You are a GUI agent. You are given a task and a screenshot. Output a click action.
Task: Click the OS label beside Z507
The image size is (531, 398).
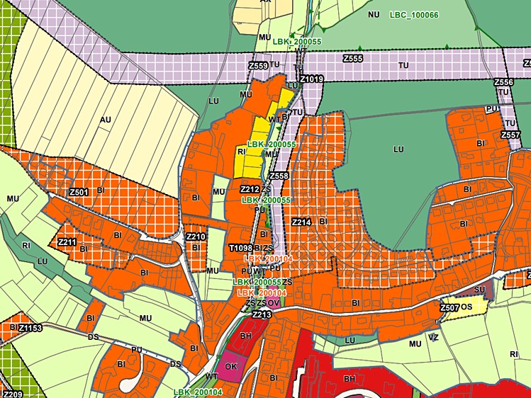point(466,307)
